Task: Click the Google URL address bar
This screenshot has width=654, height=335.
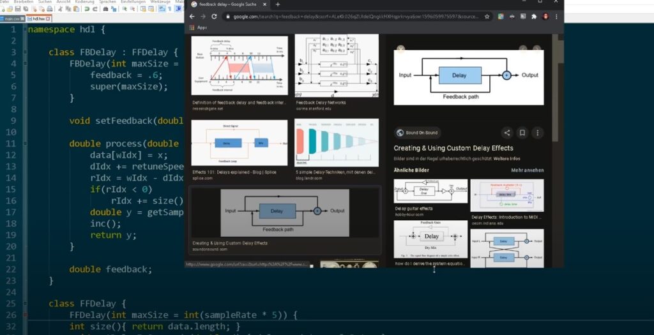Action: [351, 16]
